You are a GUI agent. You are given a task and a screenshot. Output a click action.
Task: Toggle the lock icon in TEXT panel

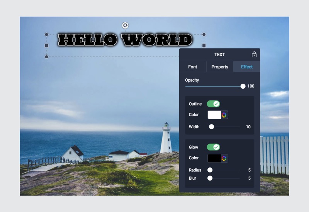click(254, 54)
